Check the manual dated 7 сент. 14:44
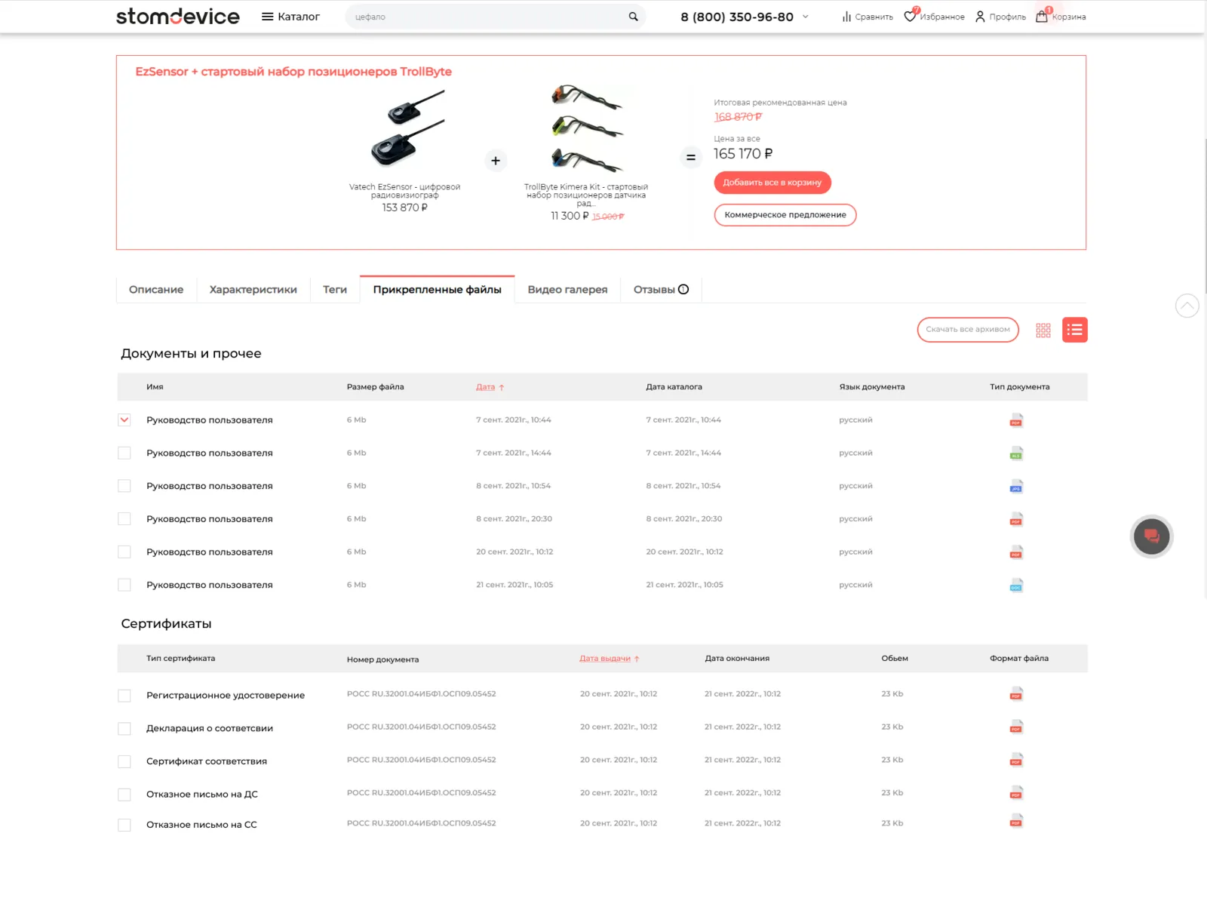 click(124, 453)
